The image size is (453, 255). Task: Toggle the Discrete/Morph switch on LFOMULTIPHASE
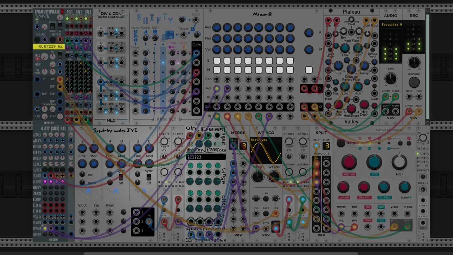click(52, 27)
